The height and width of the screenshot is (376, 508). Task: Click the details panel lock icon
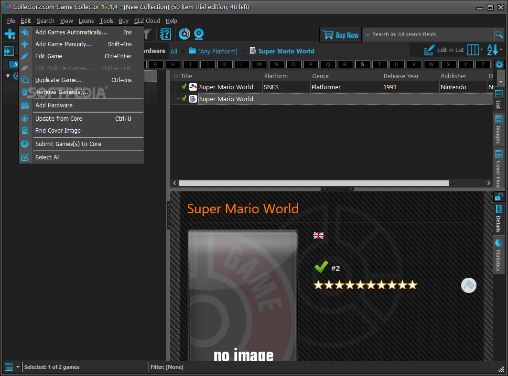pyautogui.click(x=498, y=197)
